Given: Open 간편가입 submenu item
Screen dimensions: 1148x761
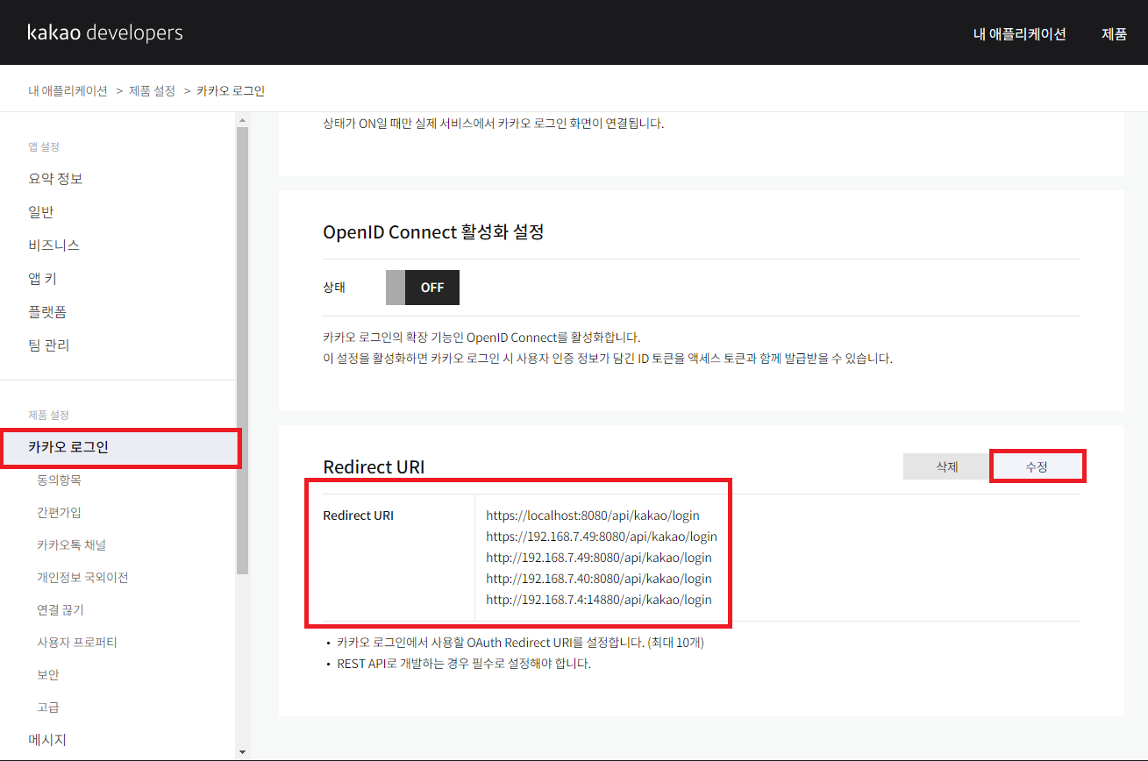Looking at the screenshot, I should pyautogui.click(x=59, y=513).
